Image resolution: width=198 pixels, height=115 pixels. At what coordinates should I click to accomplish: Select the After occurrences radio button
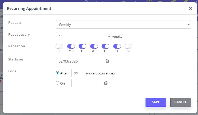[x=57, y=73]
